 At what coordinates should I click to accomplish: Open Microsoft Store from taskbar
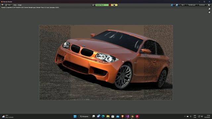[113, 116]
